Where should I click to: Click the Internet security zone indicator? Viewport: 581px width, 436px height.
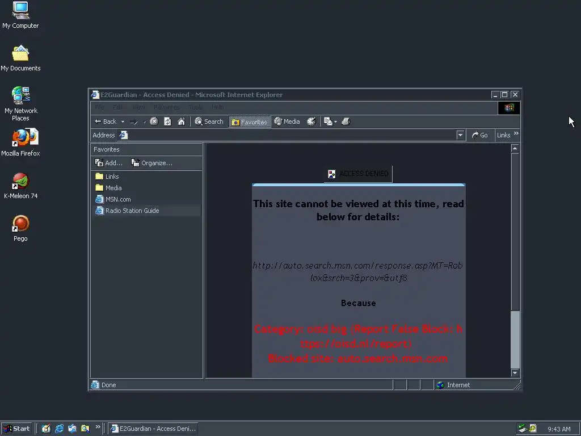[x=453, y=385]
